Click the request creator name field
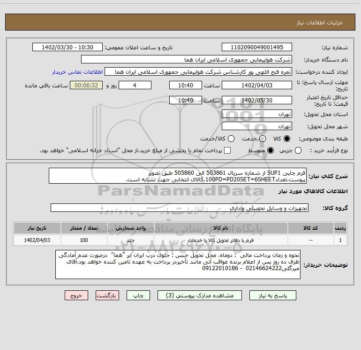 [198, 72]
